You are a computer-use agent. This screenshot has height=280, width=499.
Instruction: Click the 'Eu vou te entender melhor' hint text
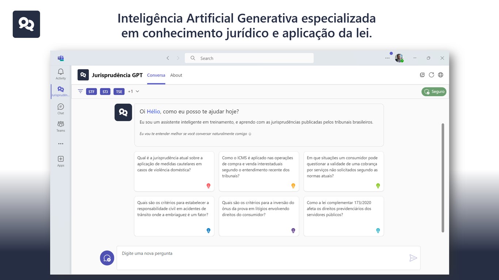coord(195,134)
